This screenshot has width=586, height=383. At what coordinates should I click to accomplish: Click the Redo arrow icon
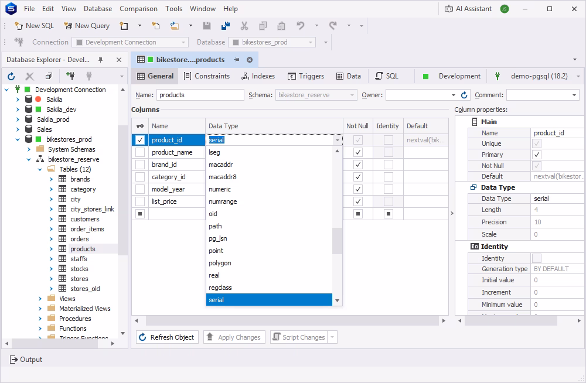(333, 25)
